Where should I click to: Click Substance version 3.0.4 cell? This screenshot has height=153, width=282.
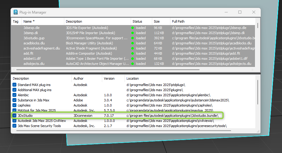108,100
